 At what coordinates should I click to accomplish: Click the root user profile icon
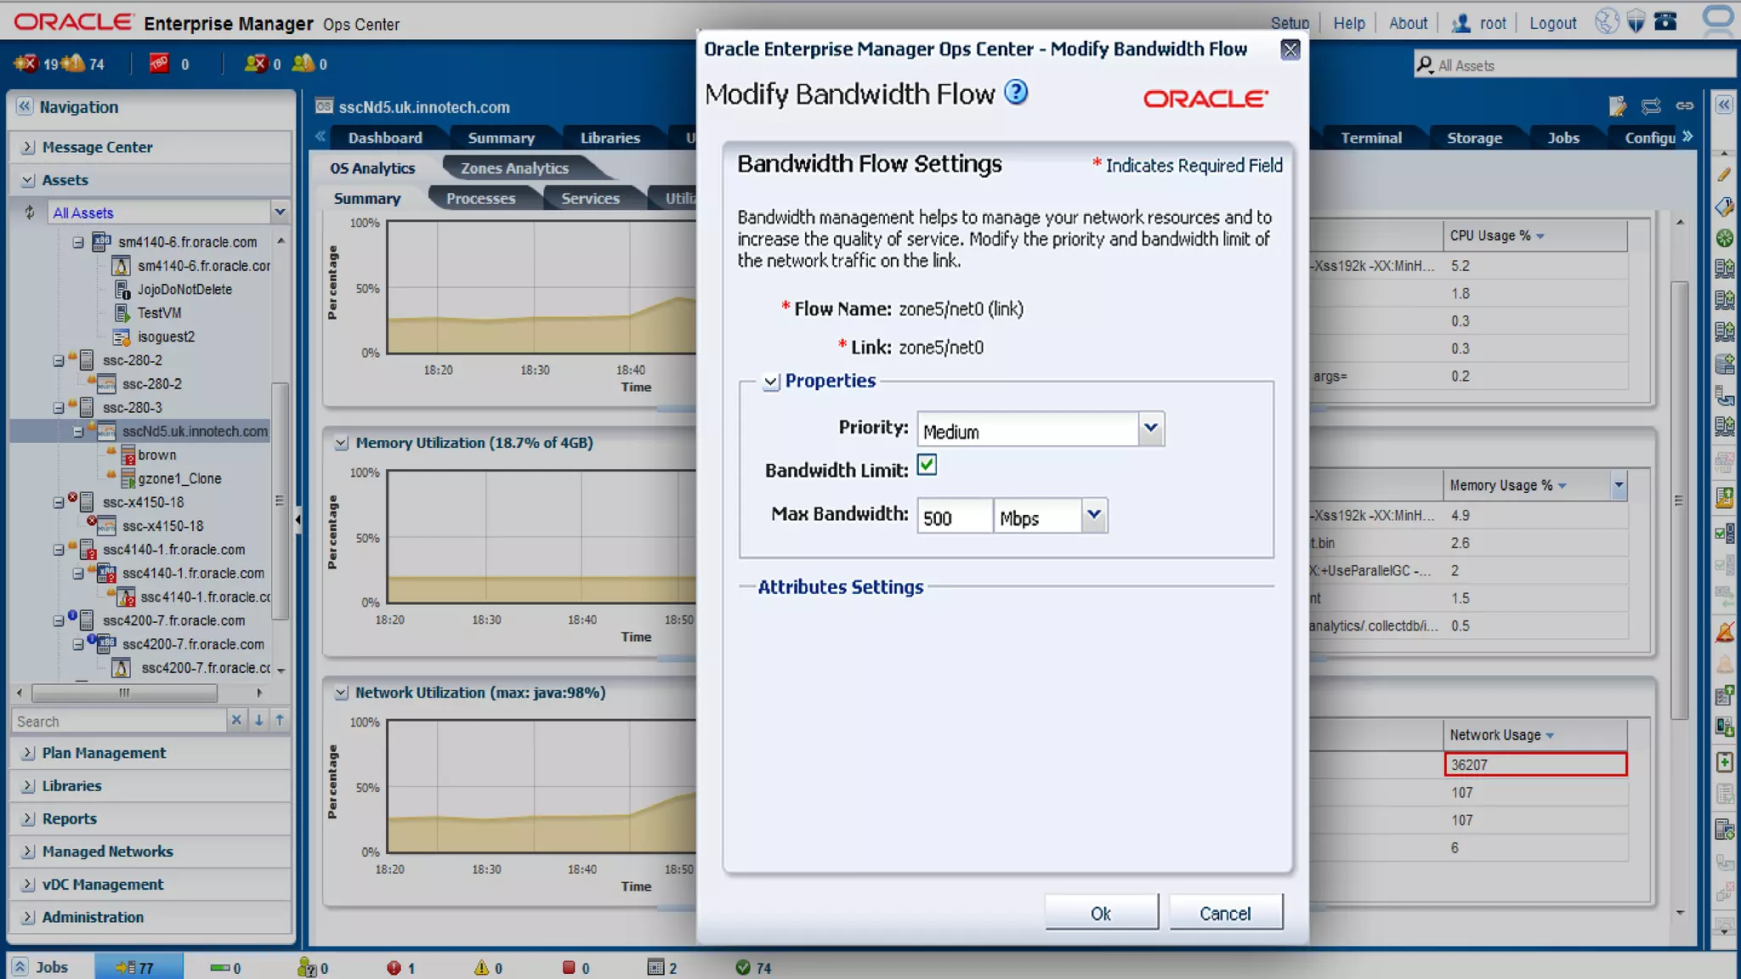click(x=1460, y=23)
